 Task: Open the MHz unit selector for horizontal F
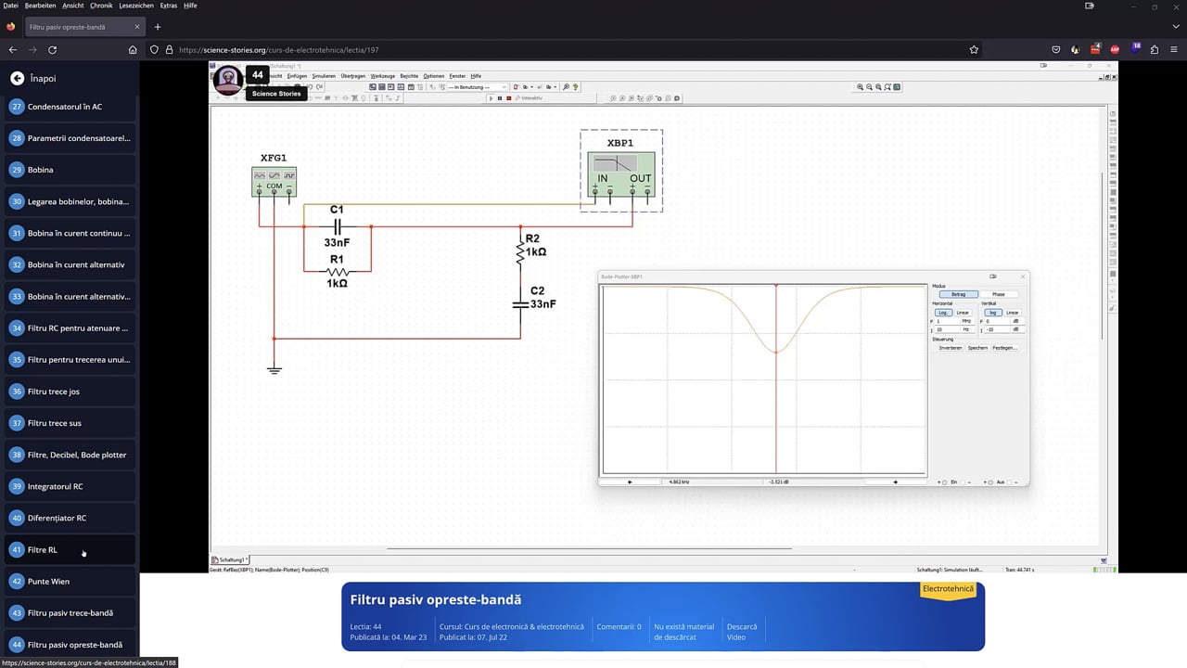coord(966,321)
